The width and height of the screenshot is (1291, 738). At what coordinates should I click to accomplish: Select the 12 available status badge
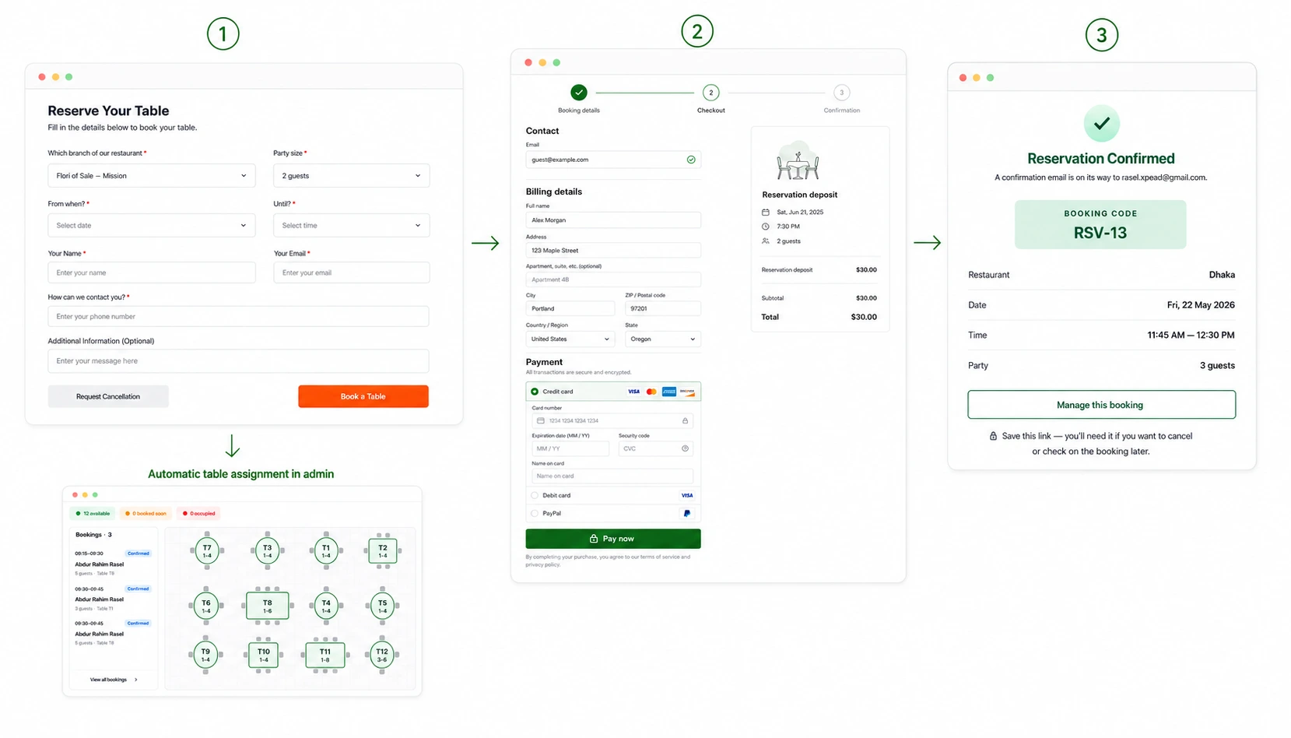pos(93,513)
